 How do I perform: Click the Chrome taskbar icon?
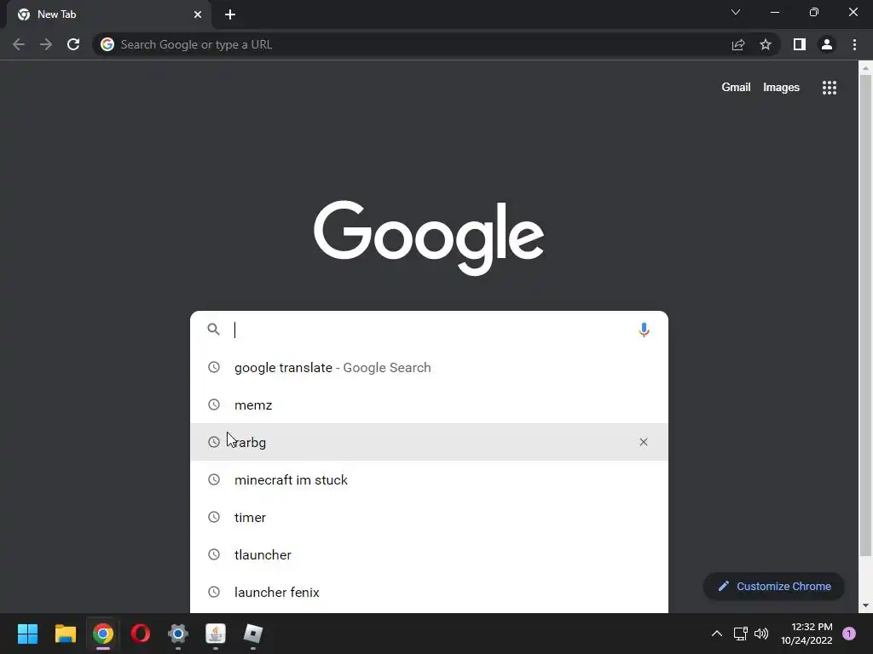[103, 634]
